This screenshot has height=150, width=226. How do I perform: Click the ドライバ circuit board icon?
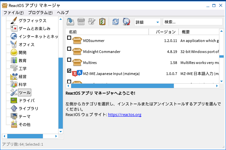click(14, 100)
